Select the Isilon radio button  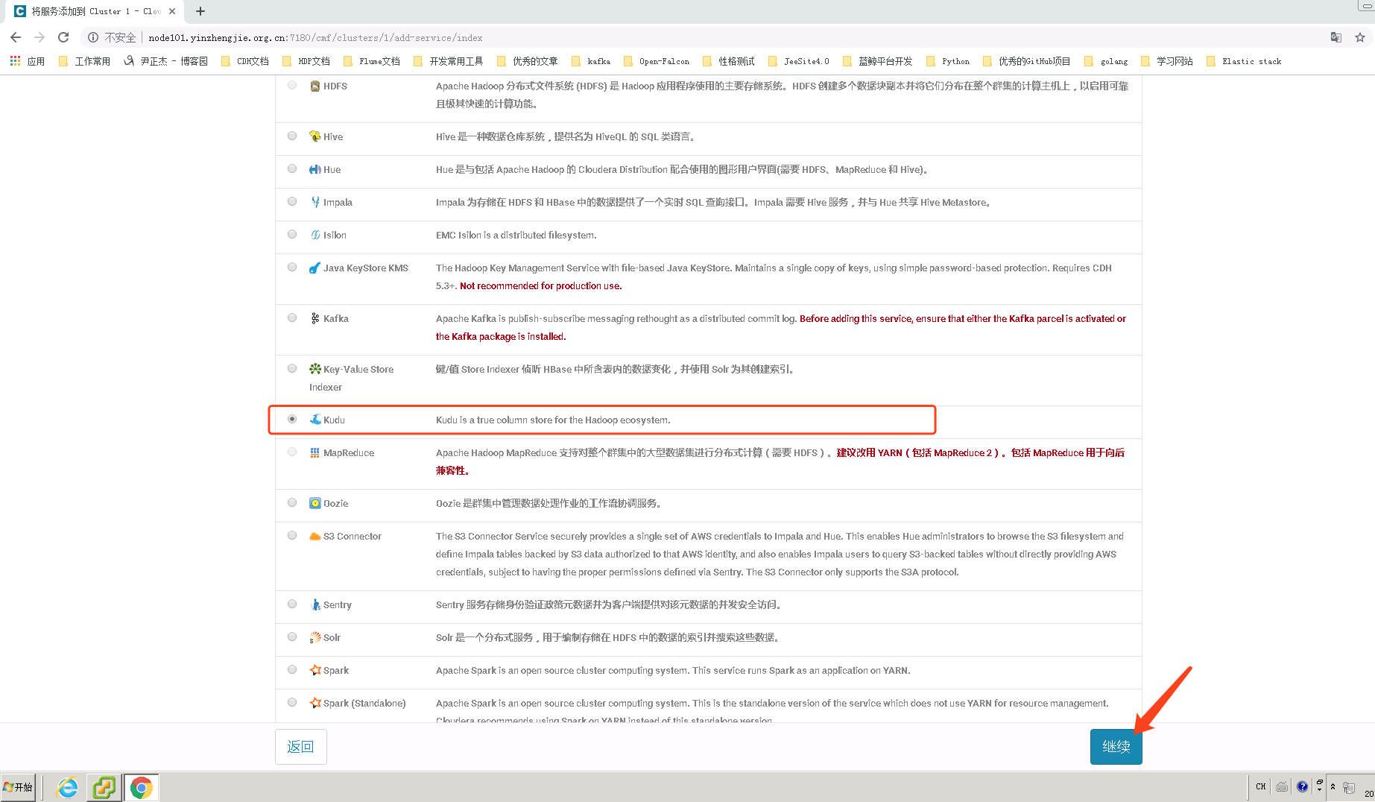tap(292, 234)
